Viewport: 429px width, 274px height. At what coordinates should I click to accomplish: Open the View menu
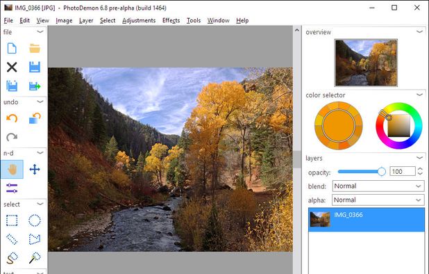(42, 21)
